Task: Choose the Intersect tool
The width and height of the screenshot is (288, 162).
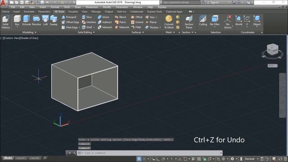Action: click(x=105, y=27)
